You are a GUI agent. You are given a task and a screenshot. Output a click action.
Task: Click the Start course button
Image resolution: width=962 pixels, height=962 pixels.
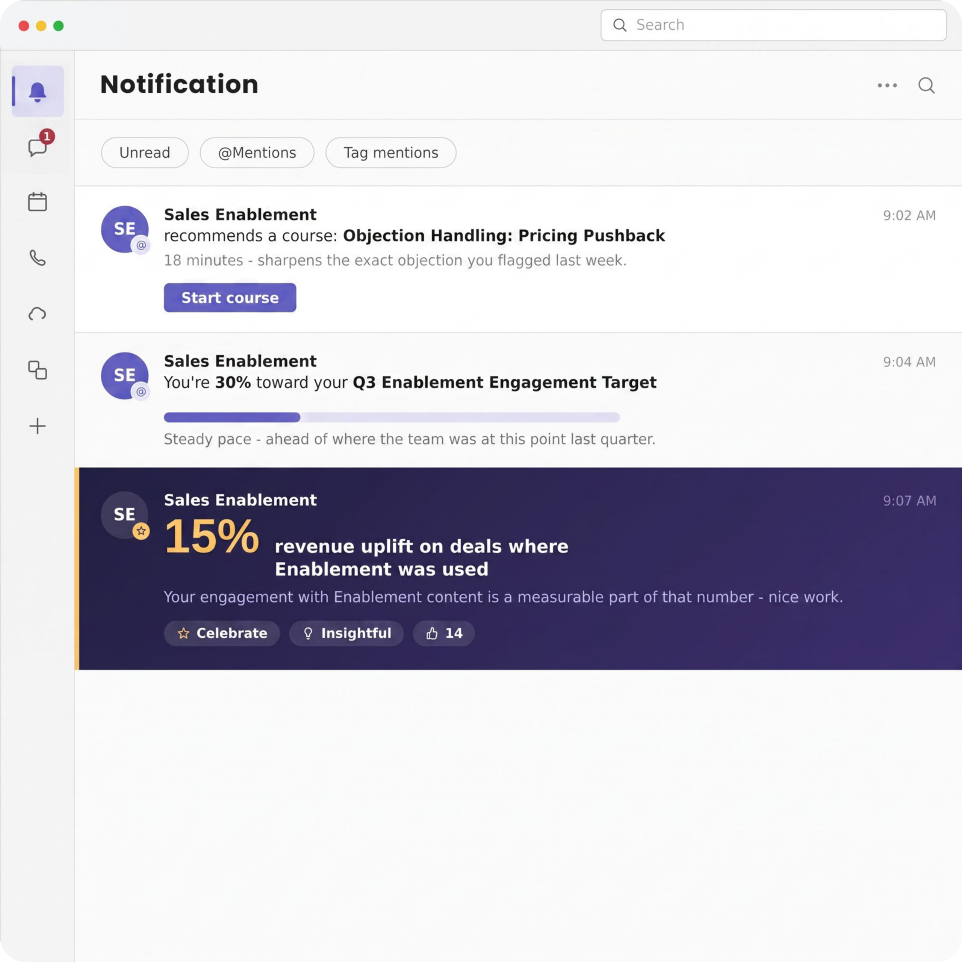[230, 298]
